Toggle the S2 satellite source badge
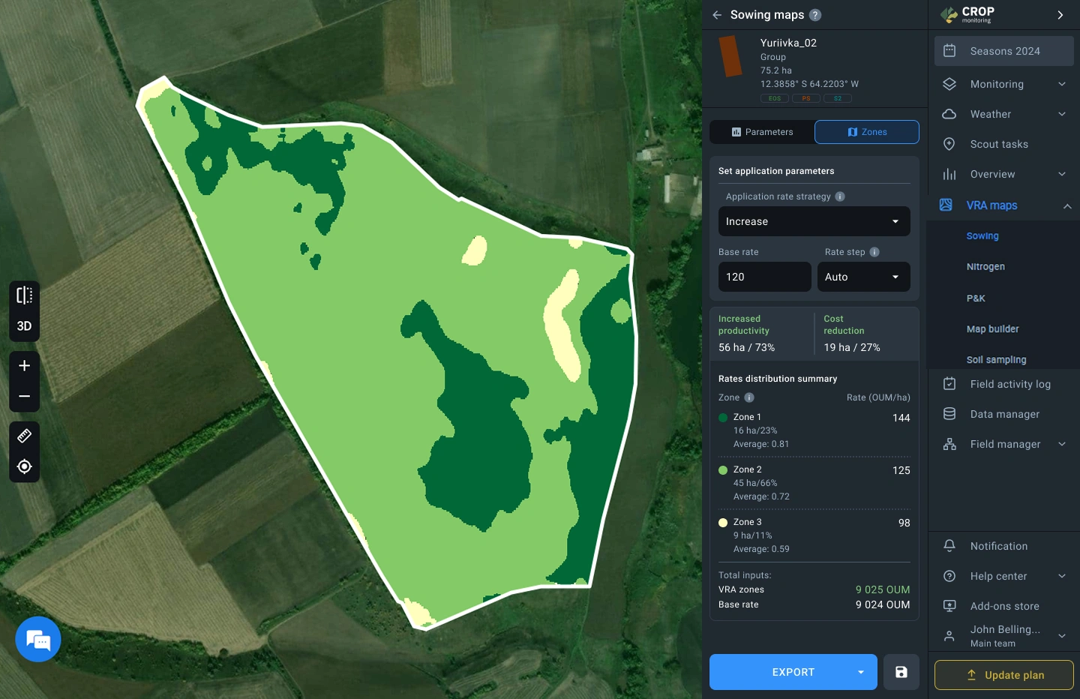The height and width of the screenshot is (699, 1080). (838, 98)
